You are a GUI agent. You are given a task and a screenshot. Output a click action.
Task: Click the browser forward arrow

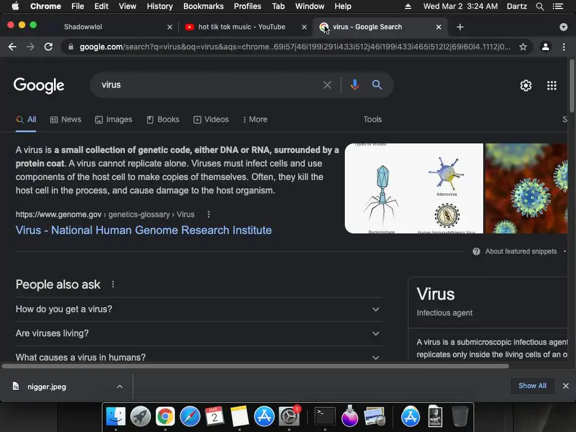click(30, 47)
